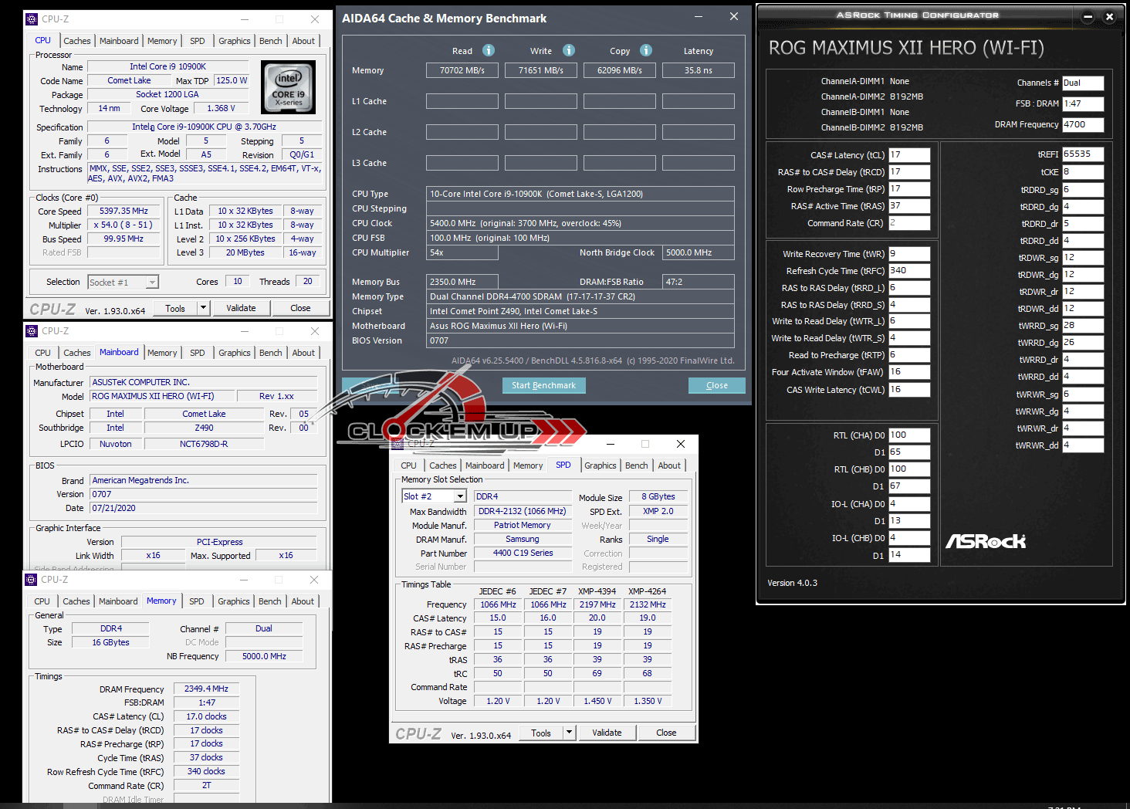1130x809 pixels.
Task: Click the info icon beside Write column
Action: point(569,50)
